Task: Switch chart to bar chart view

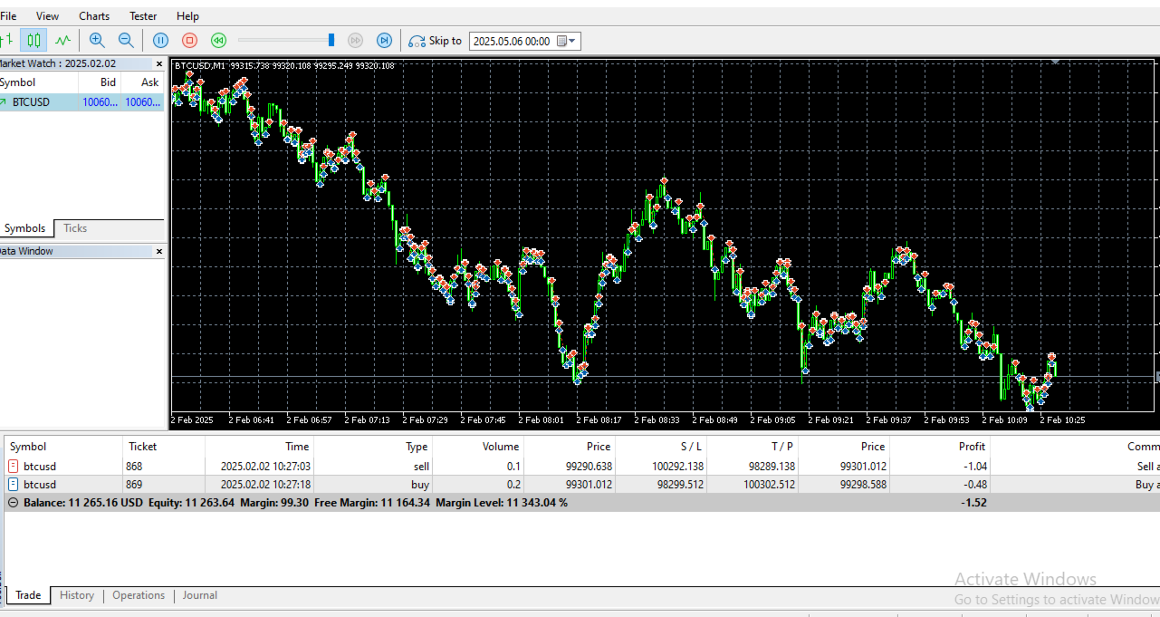Action: (6, 40)
